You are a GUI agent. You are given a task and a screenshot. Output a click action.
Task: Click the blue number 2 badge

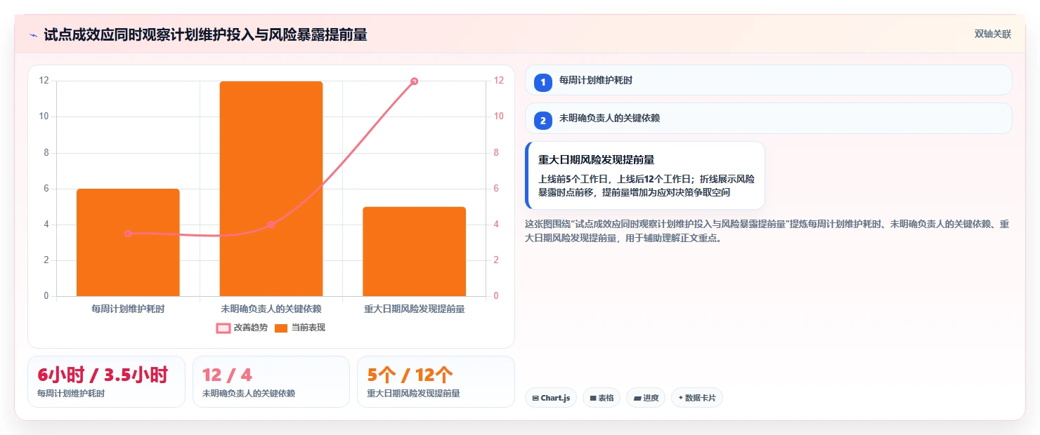coord(542,121)
